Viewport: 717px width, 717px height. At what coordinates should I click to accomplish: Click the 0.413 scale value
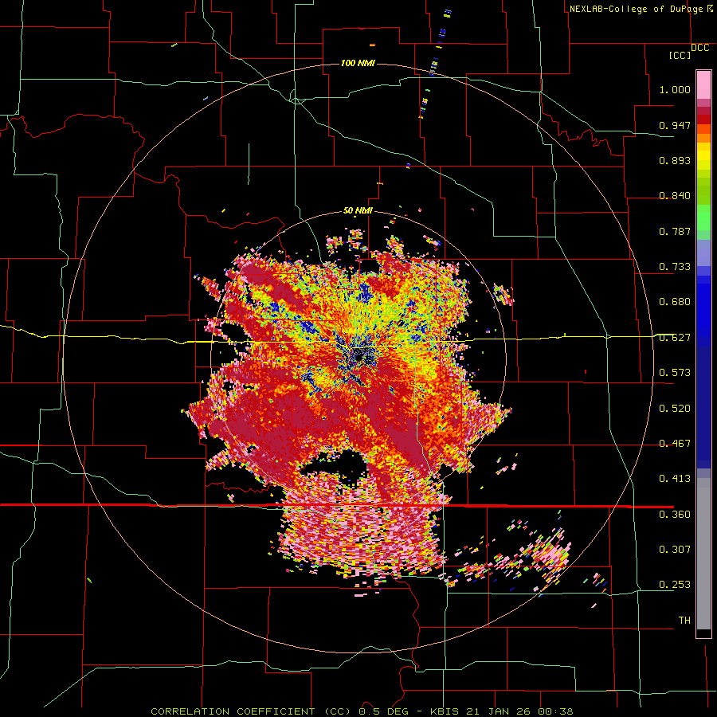[x=675, y=479]
